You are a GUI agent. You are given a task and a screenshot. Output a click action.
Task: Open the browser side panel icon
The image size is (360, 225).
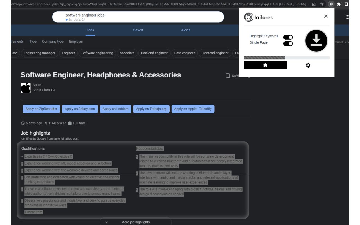coord(346,4)
